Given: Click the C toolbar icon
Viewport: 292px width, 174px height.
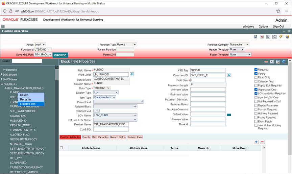Looking at the screenshot, I should pos(274,37).
